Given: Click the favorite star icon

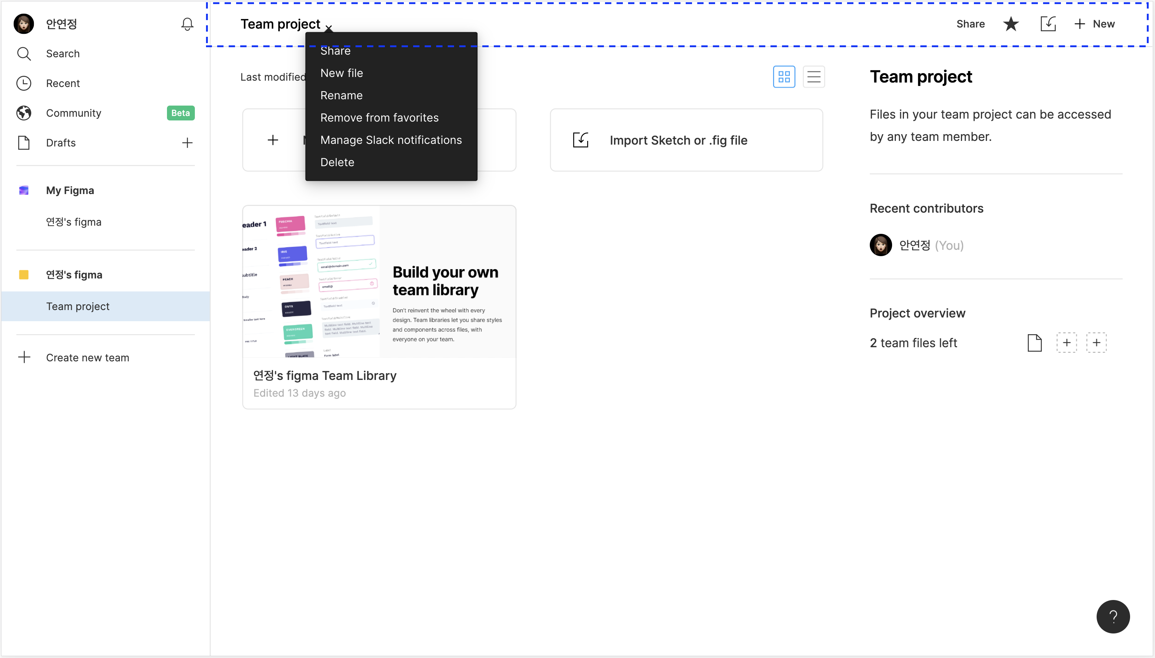Looking at the screenshot, I should (x=1011, y=24).
